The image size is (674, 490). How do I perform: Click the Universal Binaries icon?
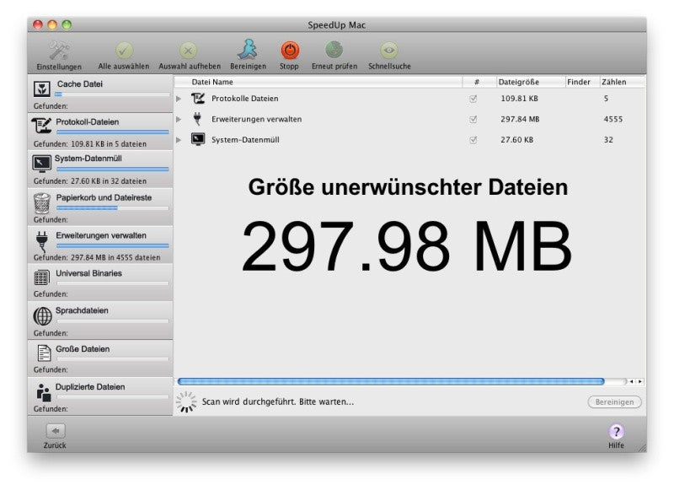coord(41,278)
